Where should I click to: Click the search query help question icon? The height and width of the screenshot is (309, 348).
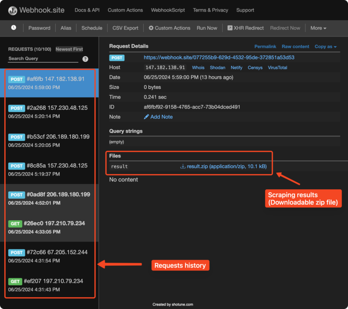click(85, 59)
